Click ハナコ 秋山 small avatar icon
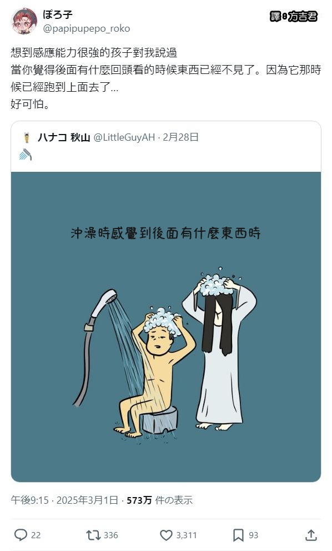The height and width of the screenshot is (551, 332). 27,137
